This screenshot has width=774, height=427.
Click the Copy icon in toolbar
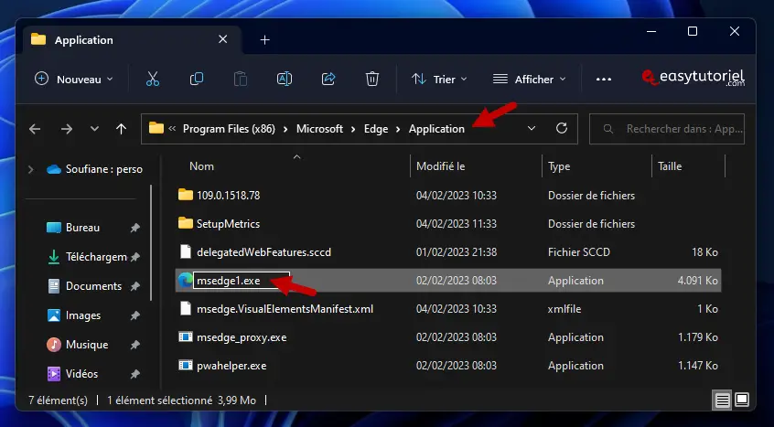(197, 80)
